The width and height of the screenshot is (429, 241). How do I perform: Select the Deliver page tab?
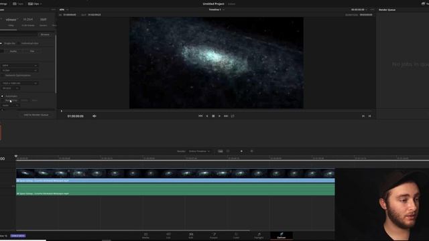coord(282,236)
